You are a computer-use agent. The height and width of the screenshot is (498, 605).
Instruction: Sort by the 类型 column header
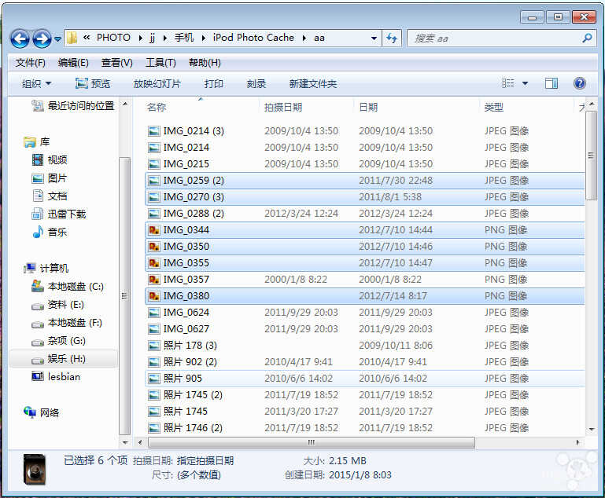coord(493,107)
